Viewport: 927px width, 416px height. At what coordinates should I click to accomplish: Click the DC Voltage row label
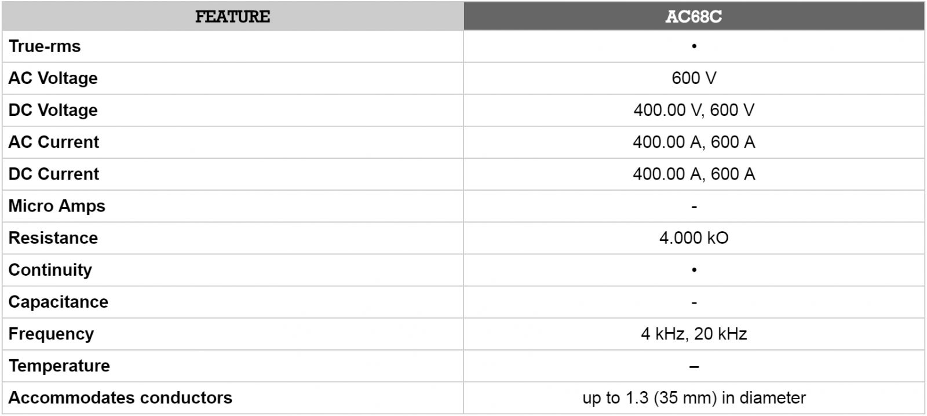(53, 110)
